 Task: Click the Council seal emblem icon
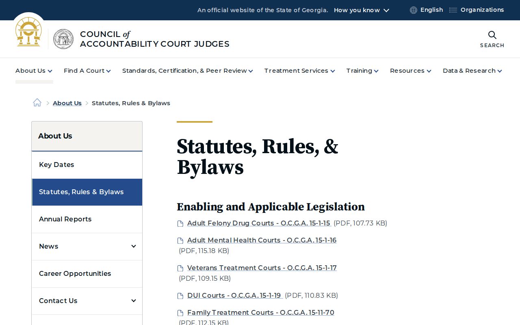(x=63, y=39)
